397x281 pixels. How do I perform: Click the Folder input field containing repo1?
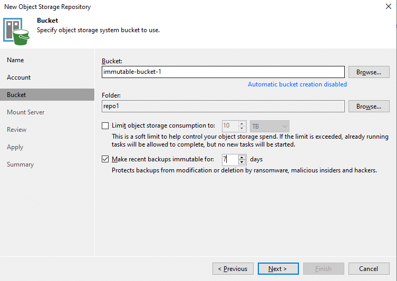click(x=223, y=106)
